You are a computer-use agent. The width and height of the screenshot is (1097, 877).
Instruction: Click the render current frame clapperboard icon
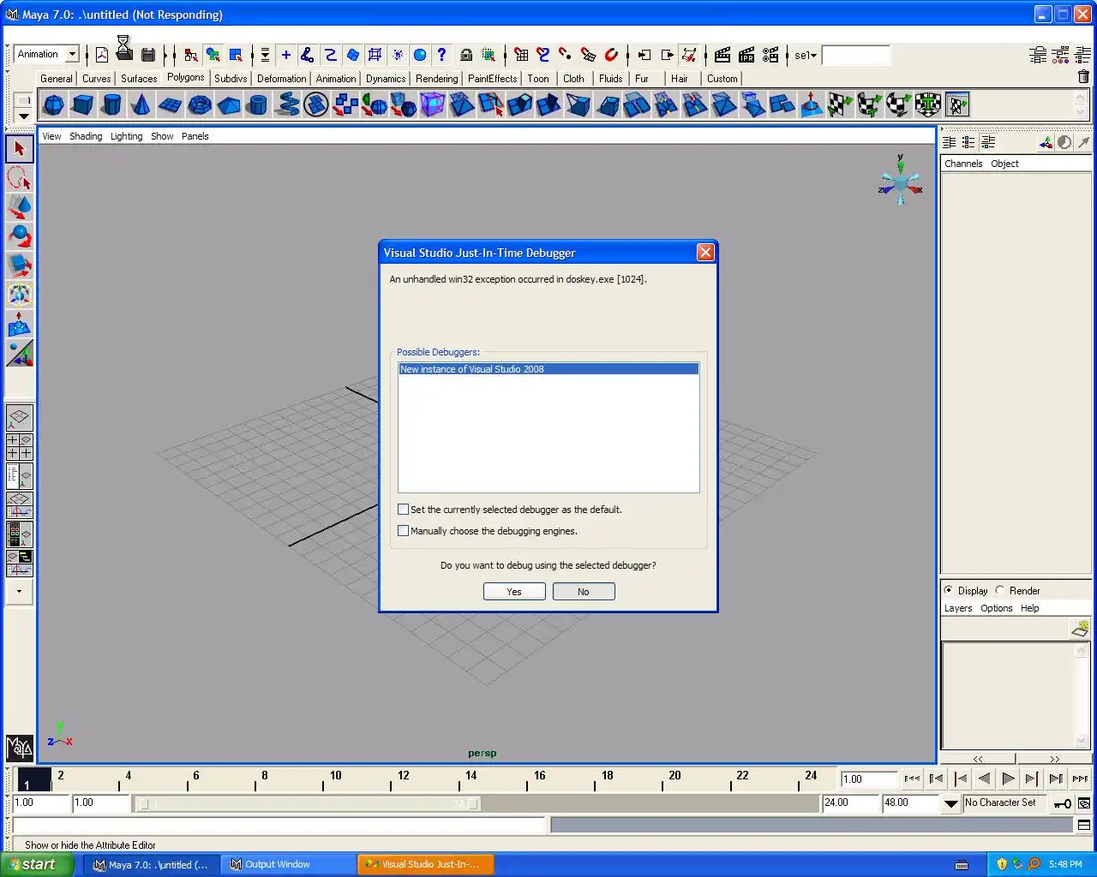click(x=722, y=55)
